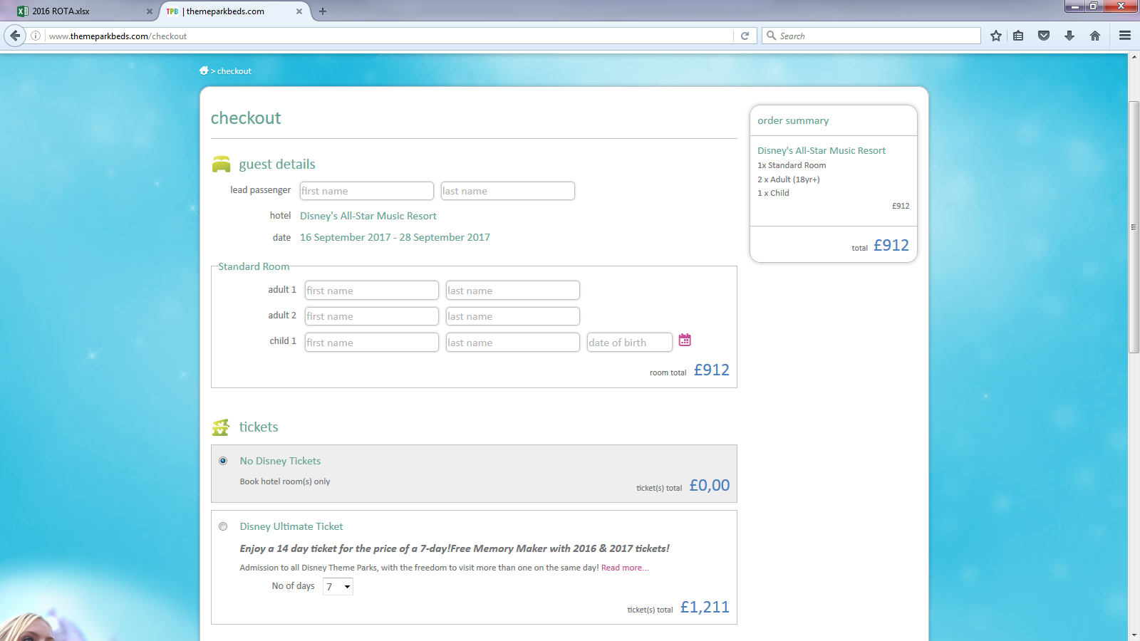This screenshot has height=641, width=1140.
Task: Click the £1,211 ticket total
Action: [705, 607]
